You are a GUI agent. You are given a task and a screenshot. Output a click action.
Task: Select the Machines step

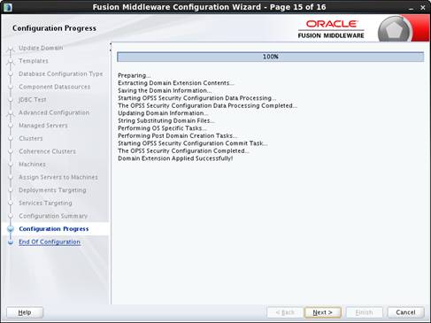coord(32,165)
